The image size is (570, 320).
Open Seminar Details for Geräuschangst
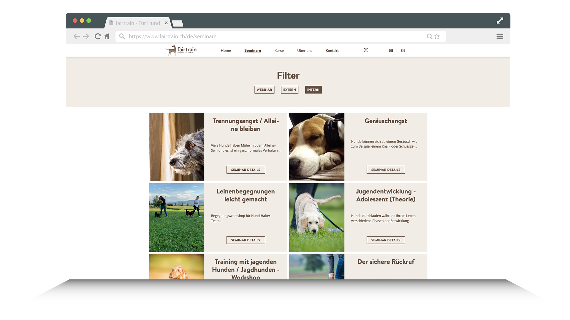(386, 170)
